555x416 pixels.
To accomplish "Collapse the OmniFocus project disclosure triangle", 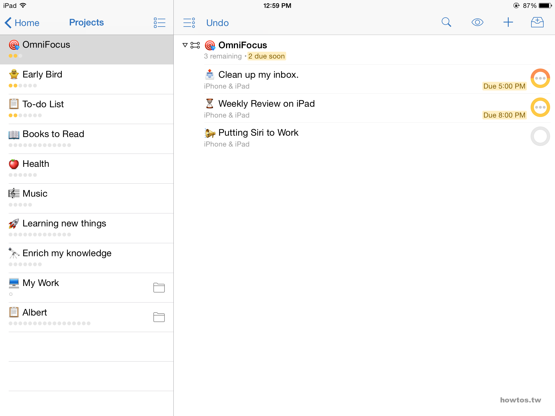I will pyautogui.click(x=185, y=45).
